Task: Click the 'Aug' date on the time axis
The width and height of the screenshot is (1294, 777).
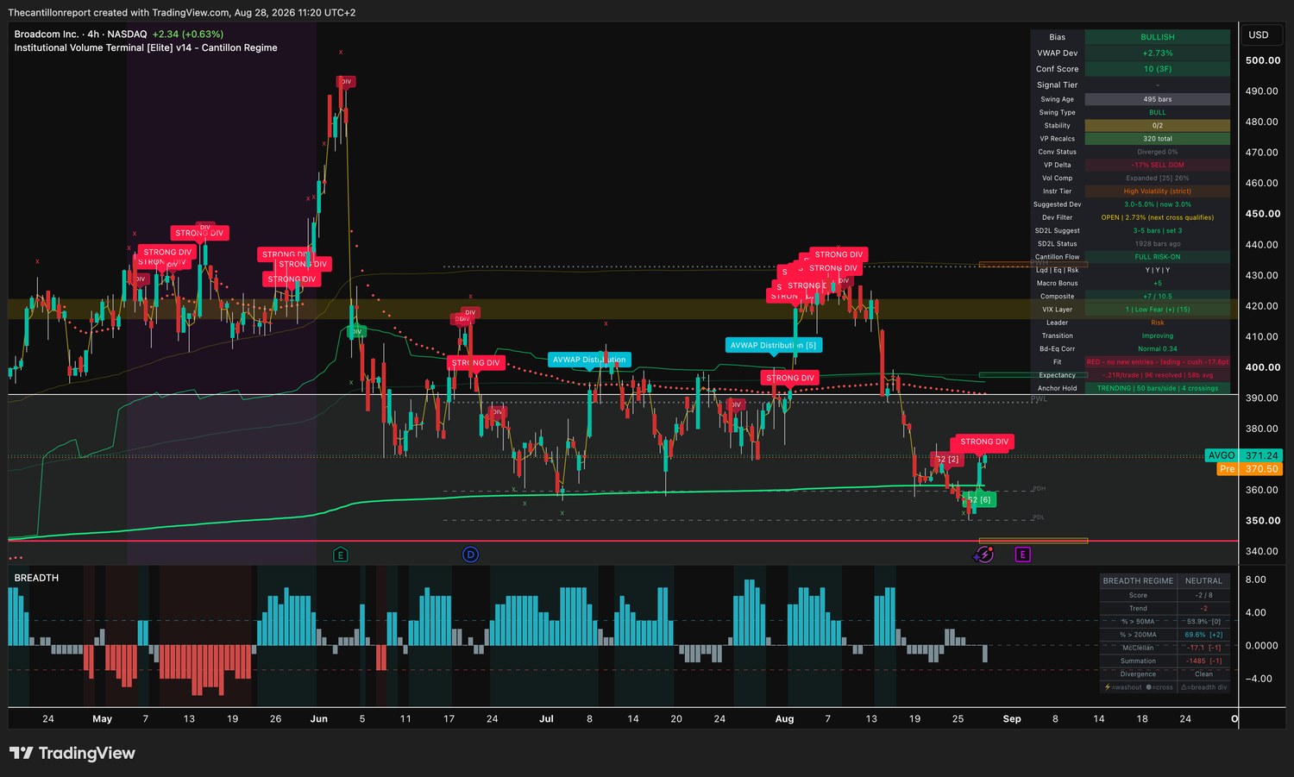Action: pyautogui.click(x=784, y=719)
